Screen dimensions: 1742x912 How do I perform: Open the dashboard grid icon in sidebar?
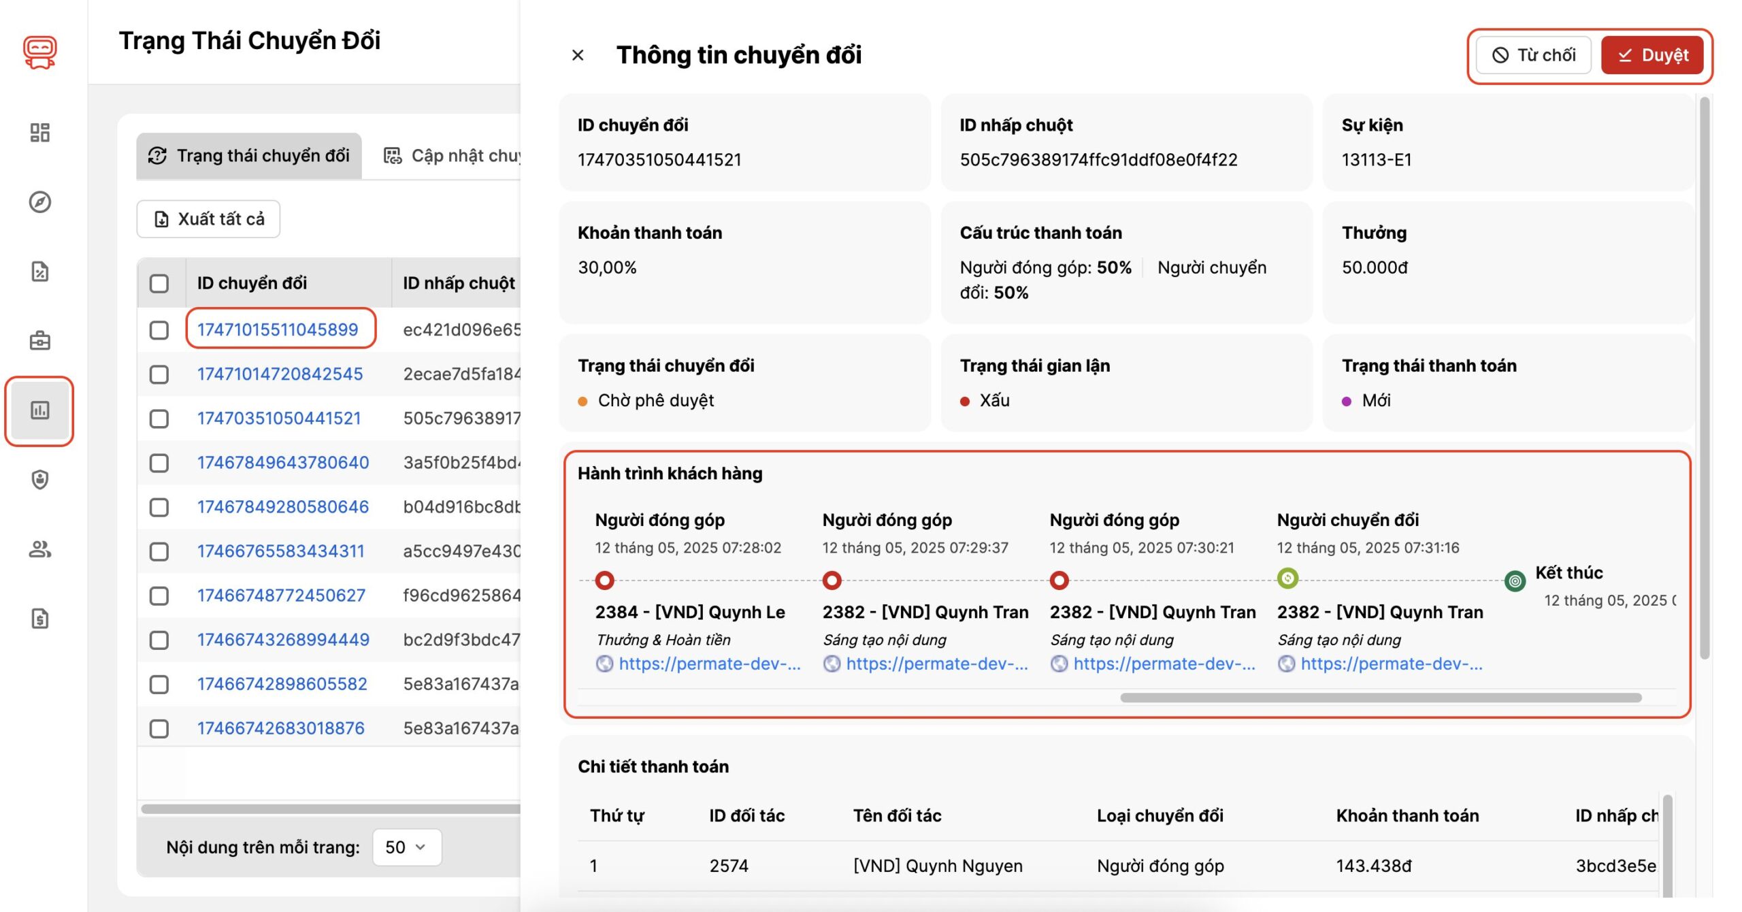point(39,132)
